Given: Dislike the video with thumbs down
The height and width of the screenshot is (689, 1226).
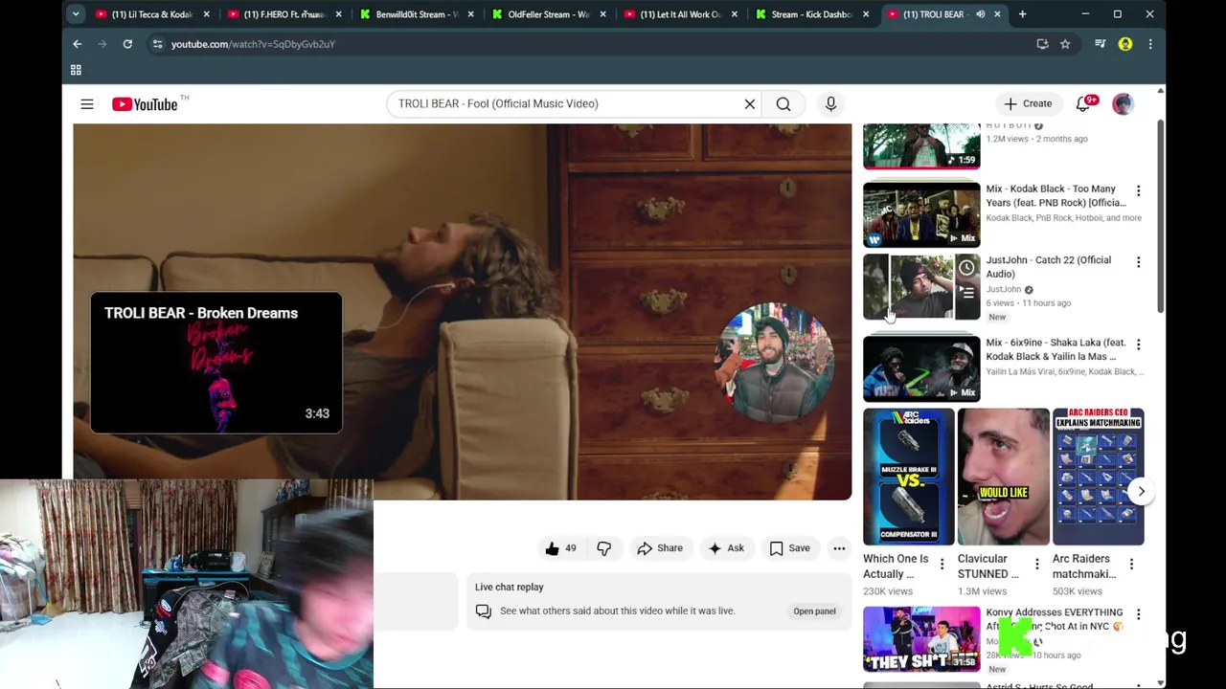Looking at the screenshot, I should 604,548.
